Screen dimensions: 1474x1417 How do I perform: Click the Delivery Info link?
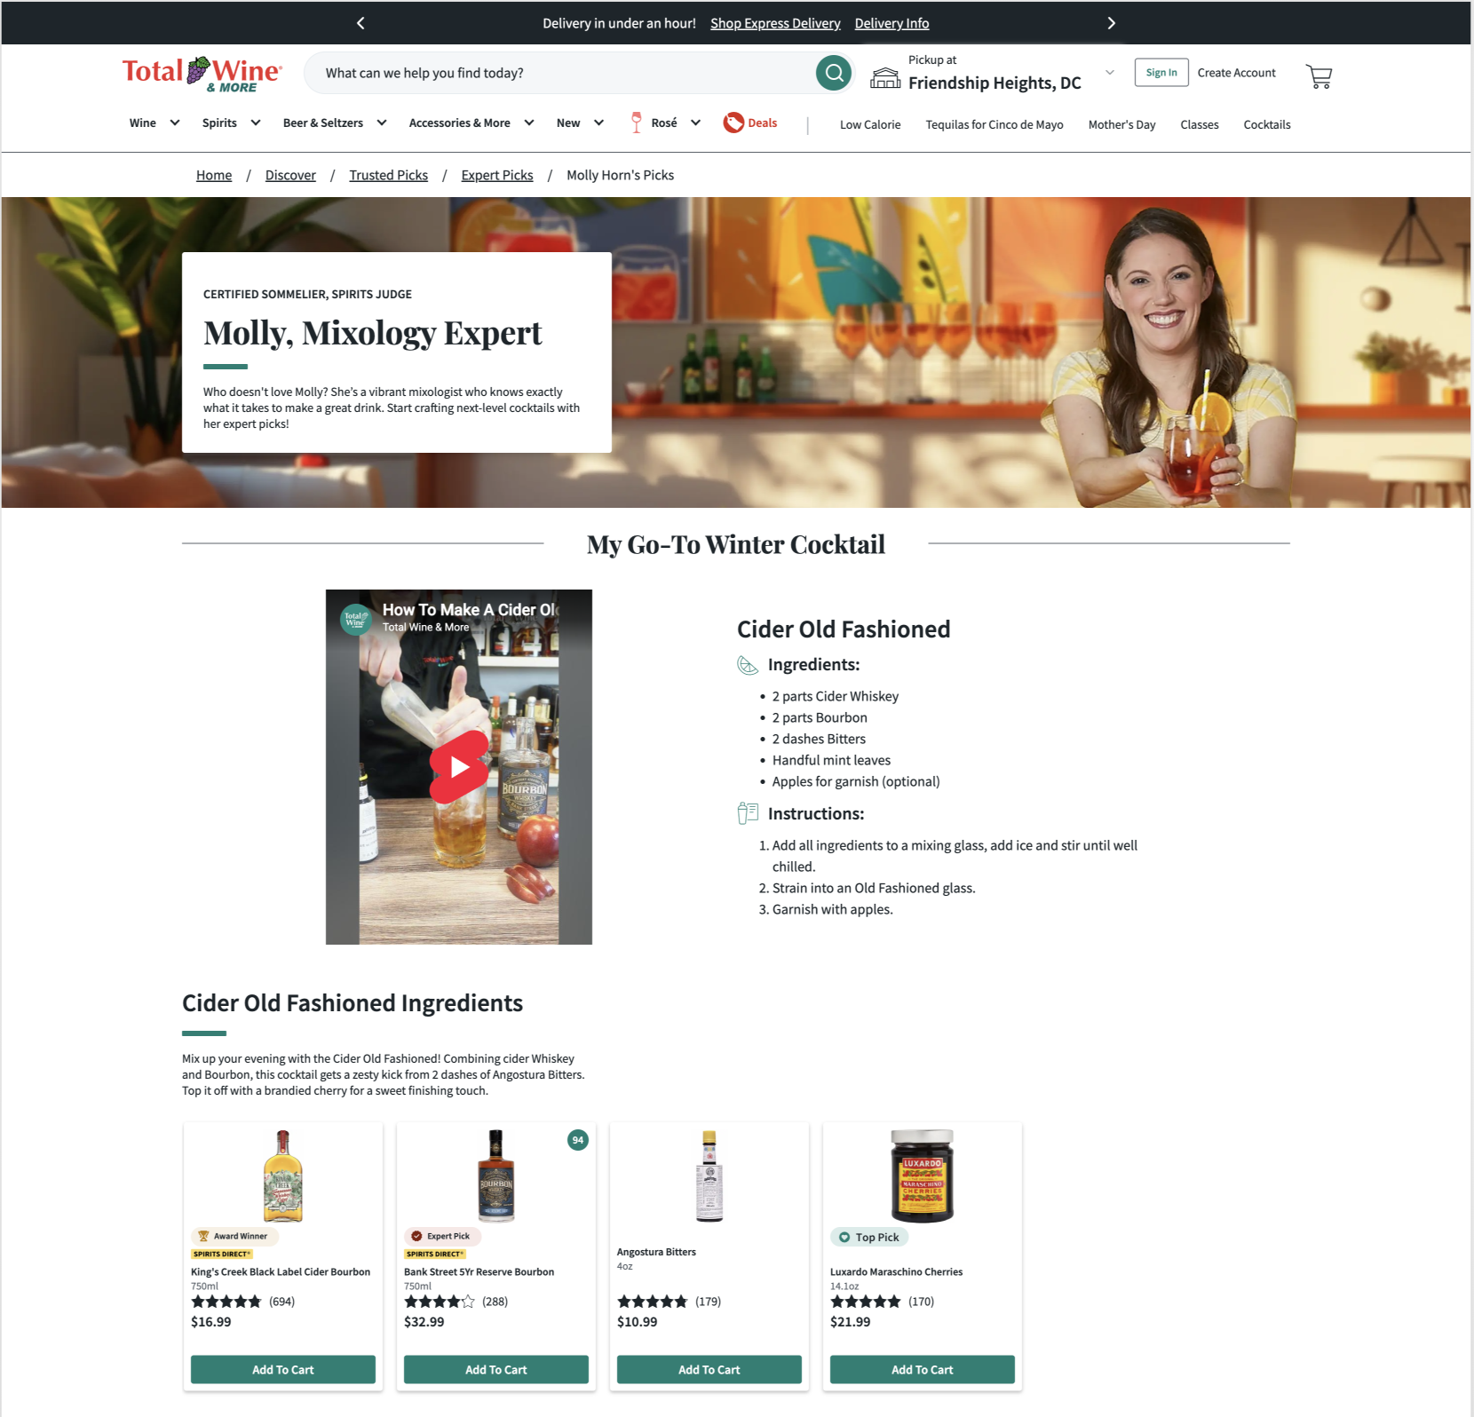pos(892,23)
